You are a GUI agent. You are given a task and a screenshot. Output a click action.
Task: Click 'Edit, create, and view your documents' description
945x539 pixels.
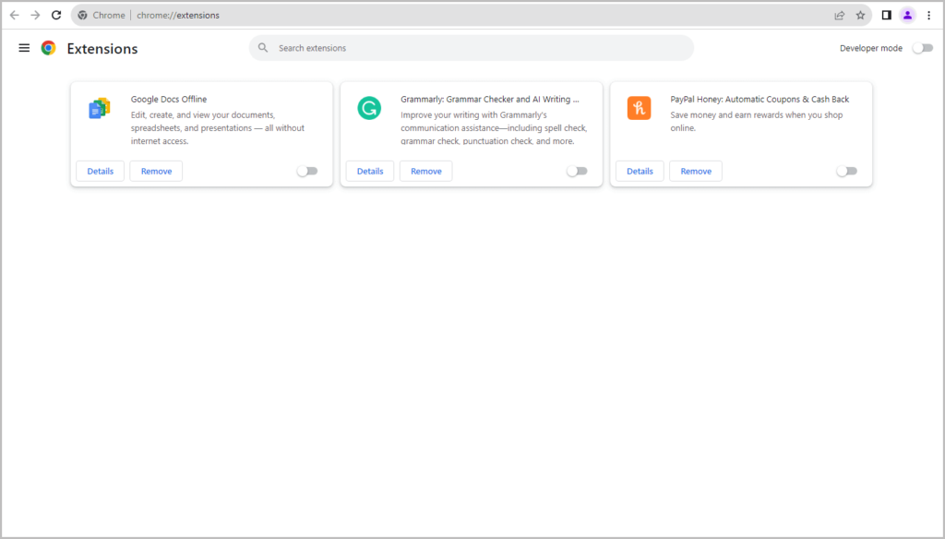click(x=218, y=127)
